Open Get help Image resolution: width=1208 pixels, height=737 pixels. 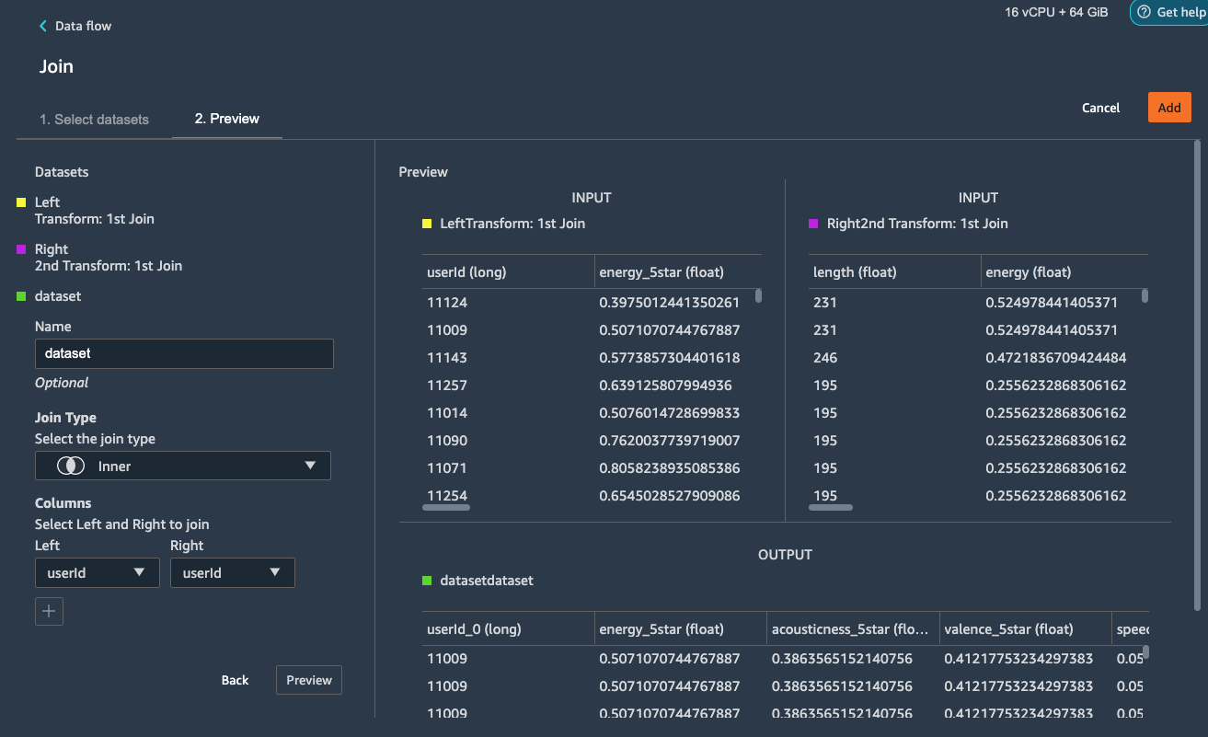[x=1170, y=12]
